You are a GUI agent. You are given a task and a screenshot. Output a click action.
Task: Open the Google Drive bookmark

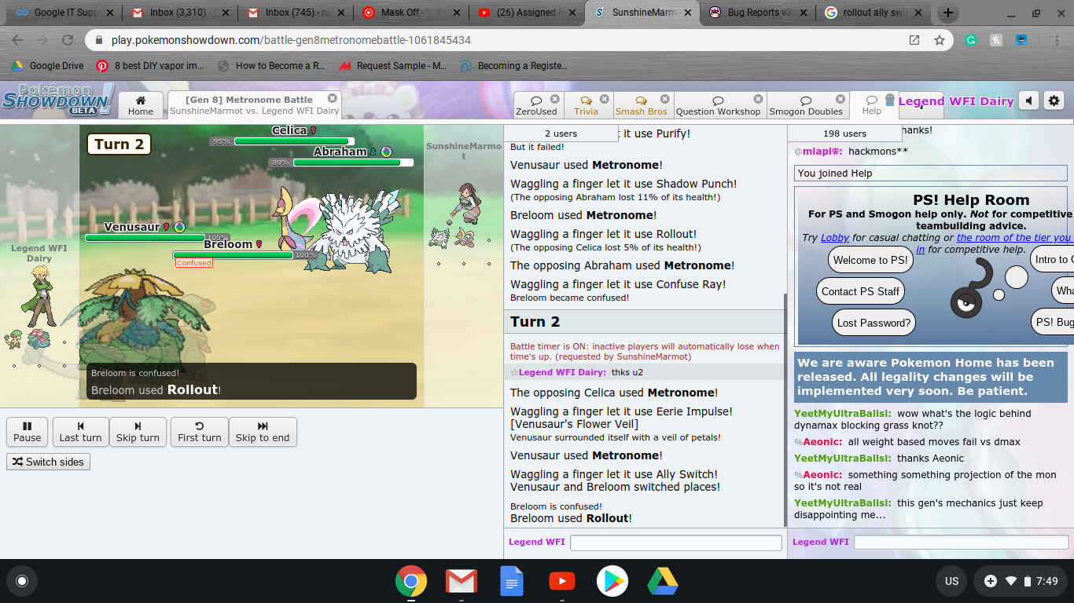pos(47,66)
